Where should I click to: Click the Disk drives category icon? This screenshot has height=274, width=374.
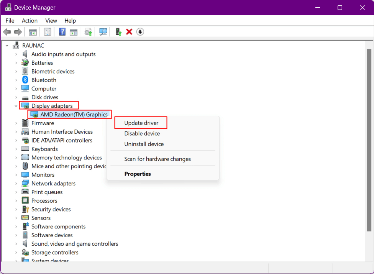coord(25,98)
